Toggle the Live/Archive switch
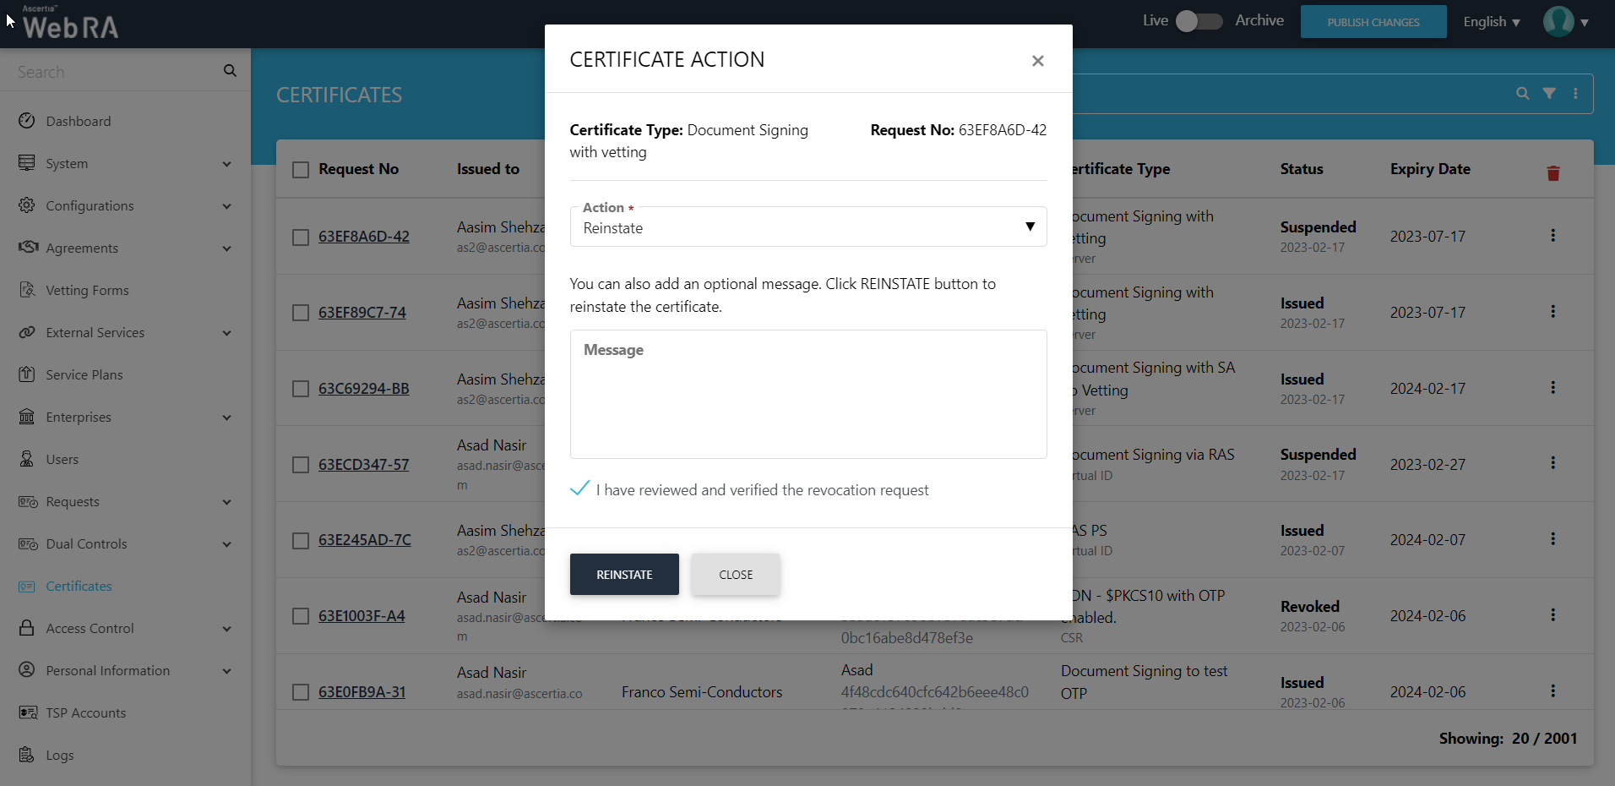1615x786 pixels. pyautogui.click(x=1199, y=21)
